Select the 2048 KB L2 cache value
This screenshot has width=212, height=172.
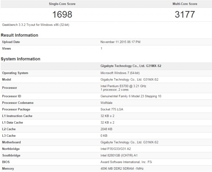click(106, 129)
